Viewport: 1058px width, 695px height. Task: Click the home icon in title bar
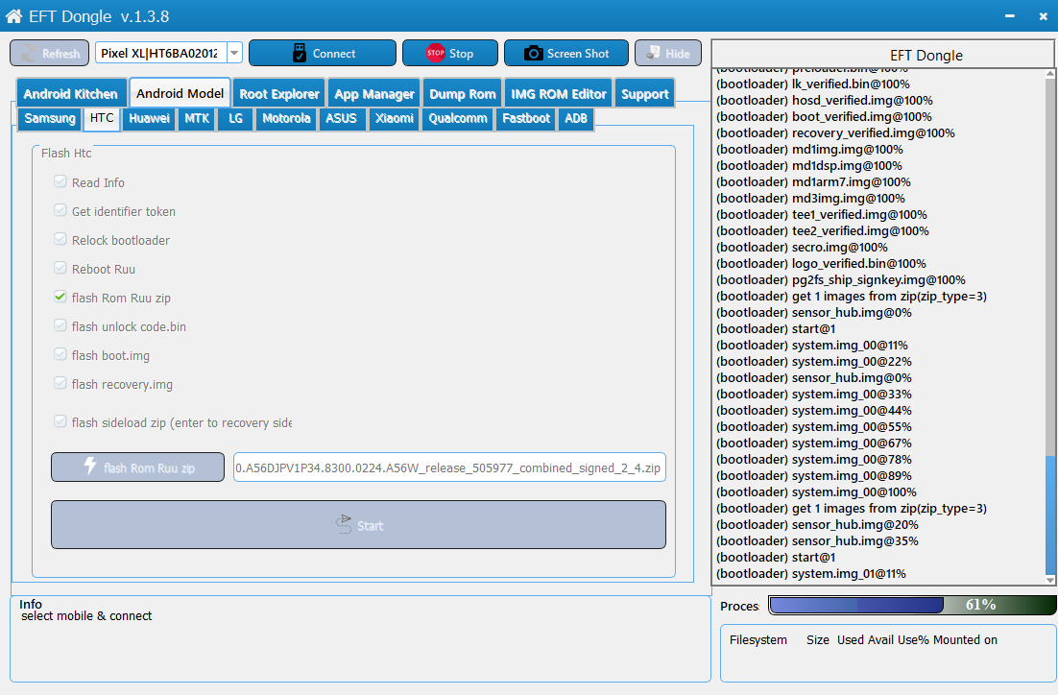14,15
